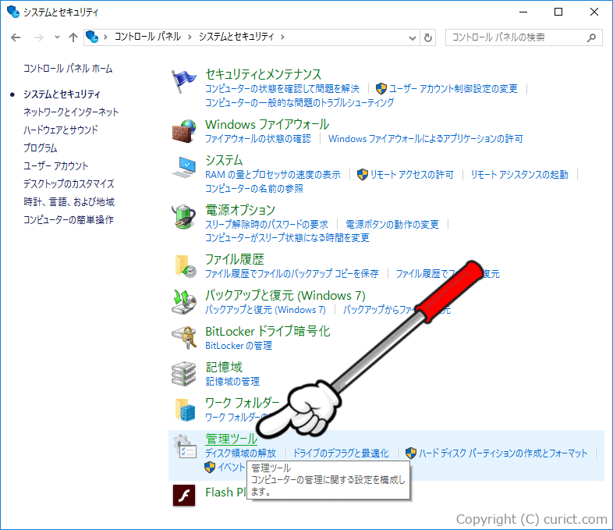Click 記憶域の管理 link
This screenshot has width=613, height=530.
pyautogui.click(x=232, y=382)
